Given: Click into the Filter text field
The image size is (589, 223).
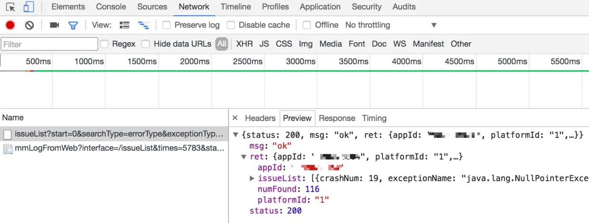Looking at the screenshot, I should [49, 44].
